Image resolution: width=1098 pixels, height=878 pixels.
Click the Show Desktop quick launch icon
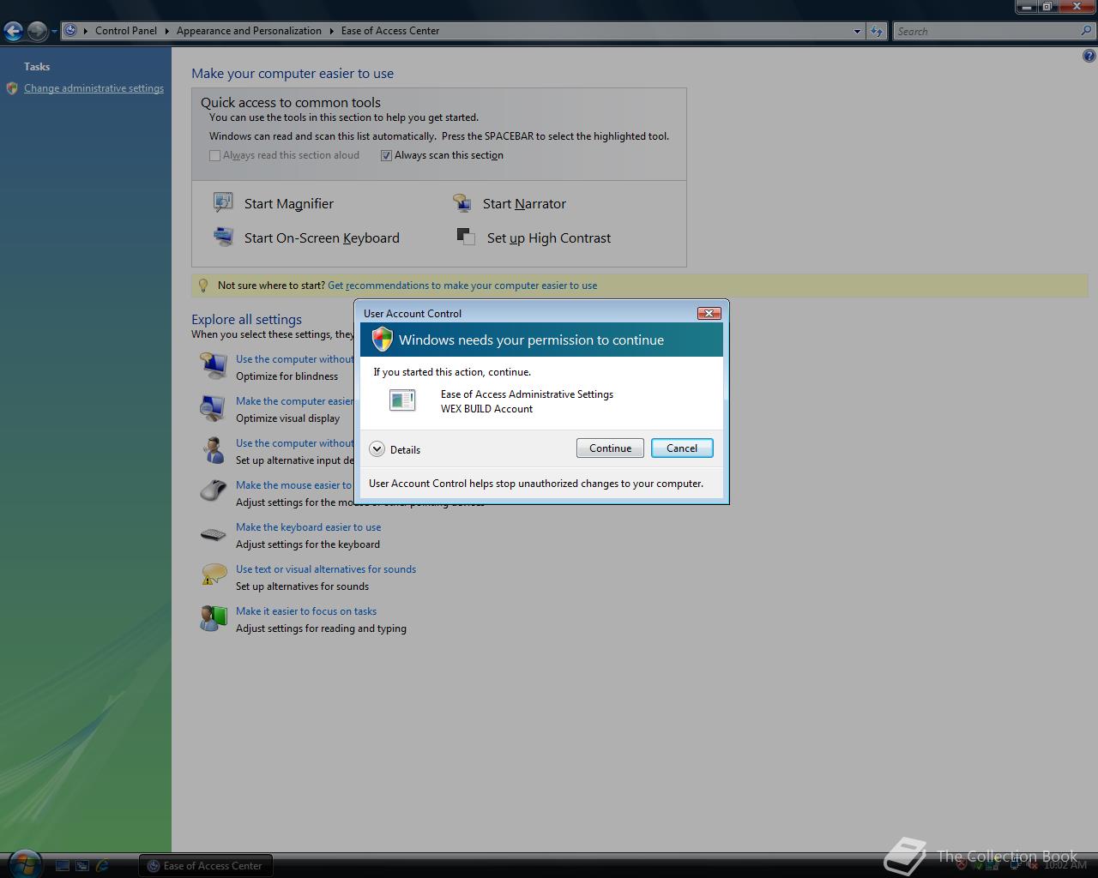pos(62,866)
